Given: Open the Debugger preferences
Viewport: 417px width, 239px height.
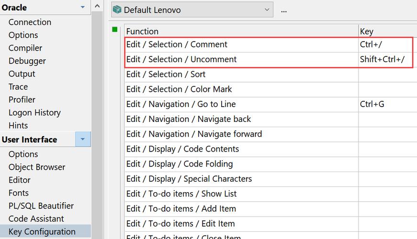Looking at the screenshot, I should coord(27,61).
